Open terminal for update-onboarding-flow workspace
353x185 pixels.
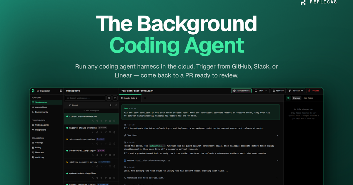coord(93,178)
